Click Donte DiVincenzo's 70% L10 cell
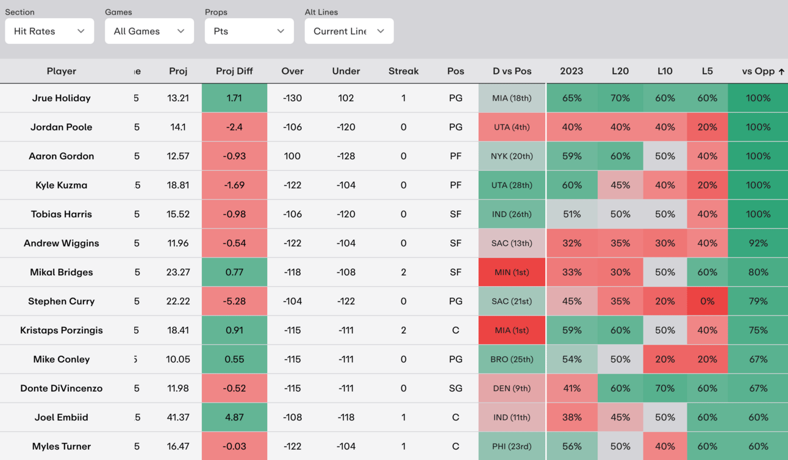 665,388
